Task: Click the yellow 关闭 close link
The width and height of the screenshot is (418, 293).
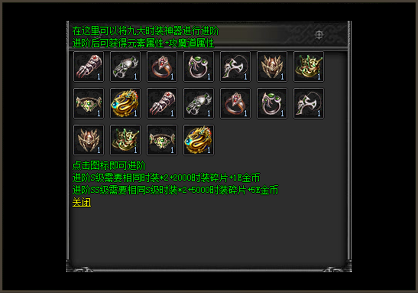Action: click(x=82, y=202)
